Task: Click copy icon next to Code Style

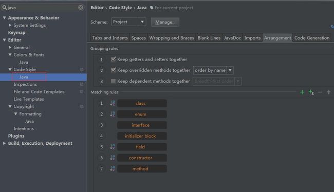Action: tap(81, 70)
